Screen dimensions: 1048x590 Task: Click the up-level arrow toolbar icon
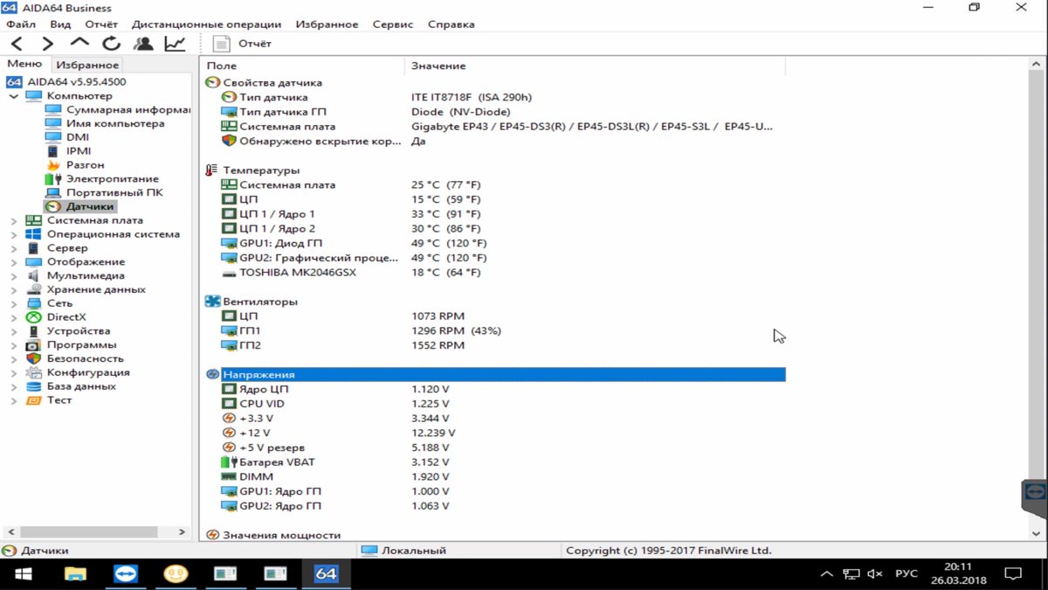[x=79, y=43]
